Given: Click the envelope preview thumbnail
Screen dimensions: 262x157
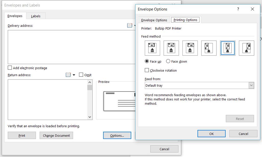Looking at the screenshot, I should (x=119, y=101).
